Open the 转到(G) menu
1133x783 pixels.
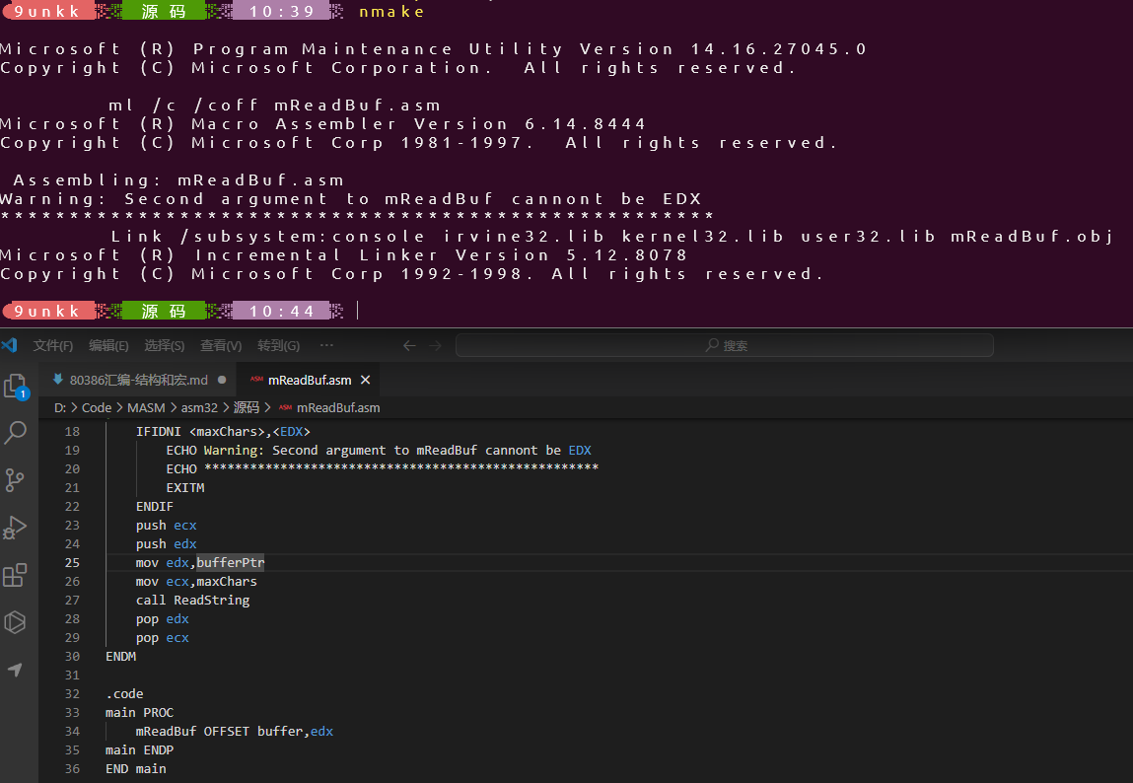(x=278, y=345)
